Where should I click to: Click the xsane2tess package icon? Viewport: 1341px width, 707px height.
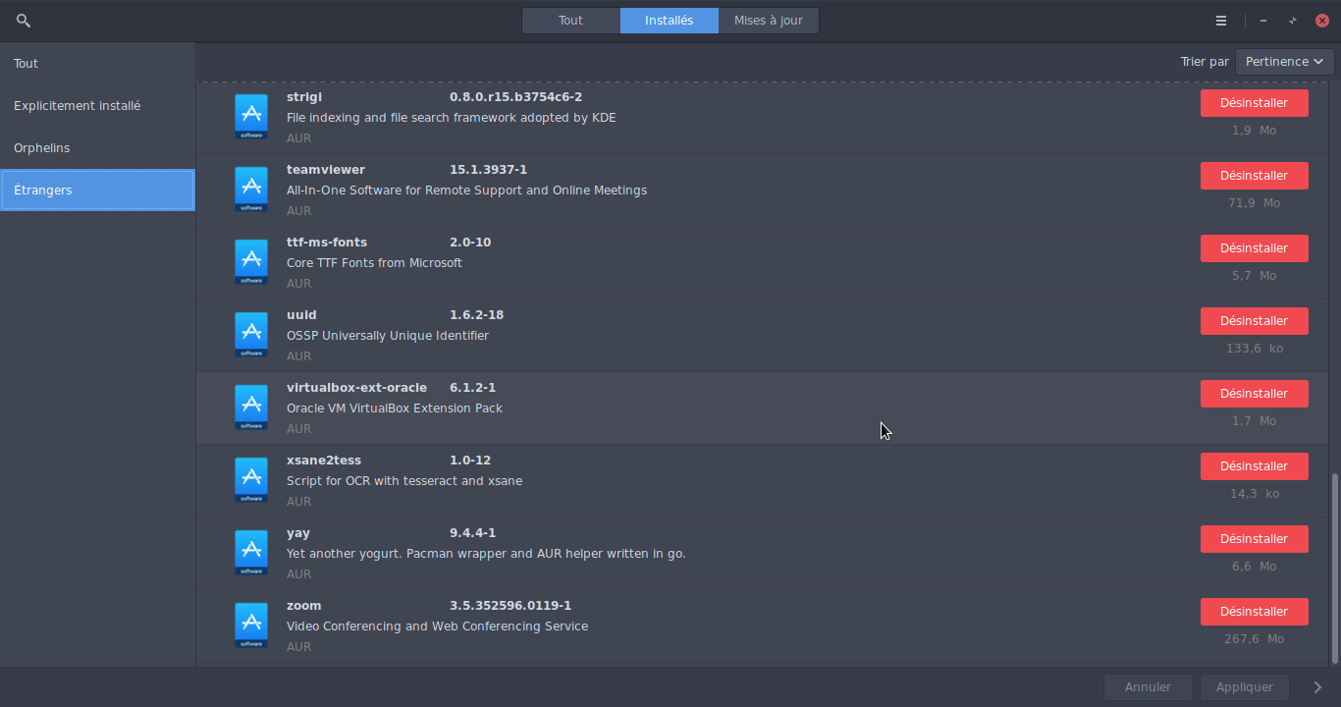click(251, 480)
